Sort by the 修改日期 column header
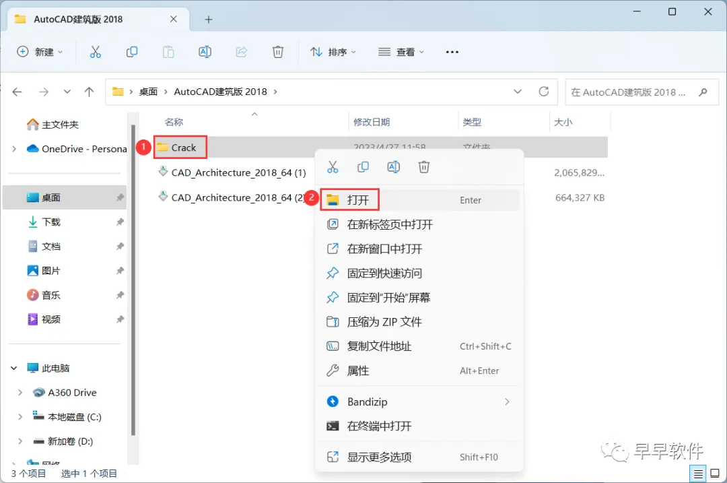Viewport: 727px width, 483px height. tap(372, 122)
